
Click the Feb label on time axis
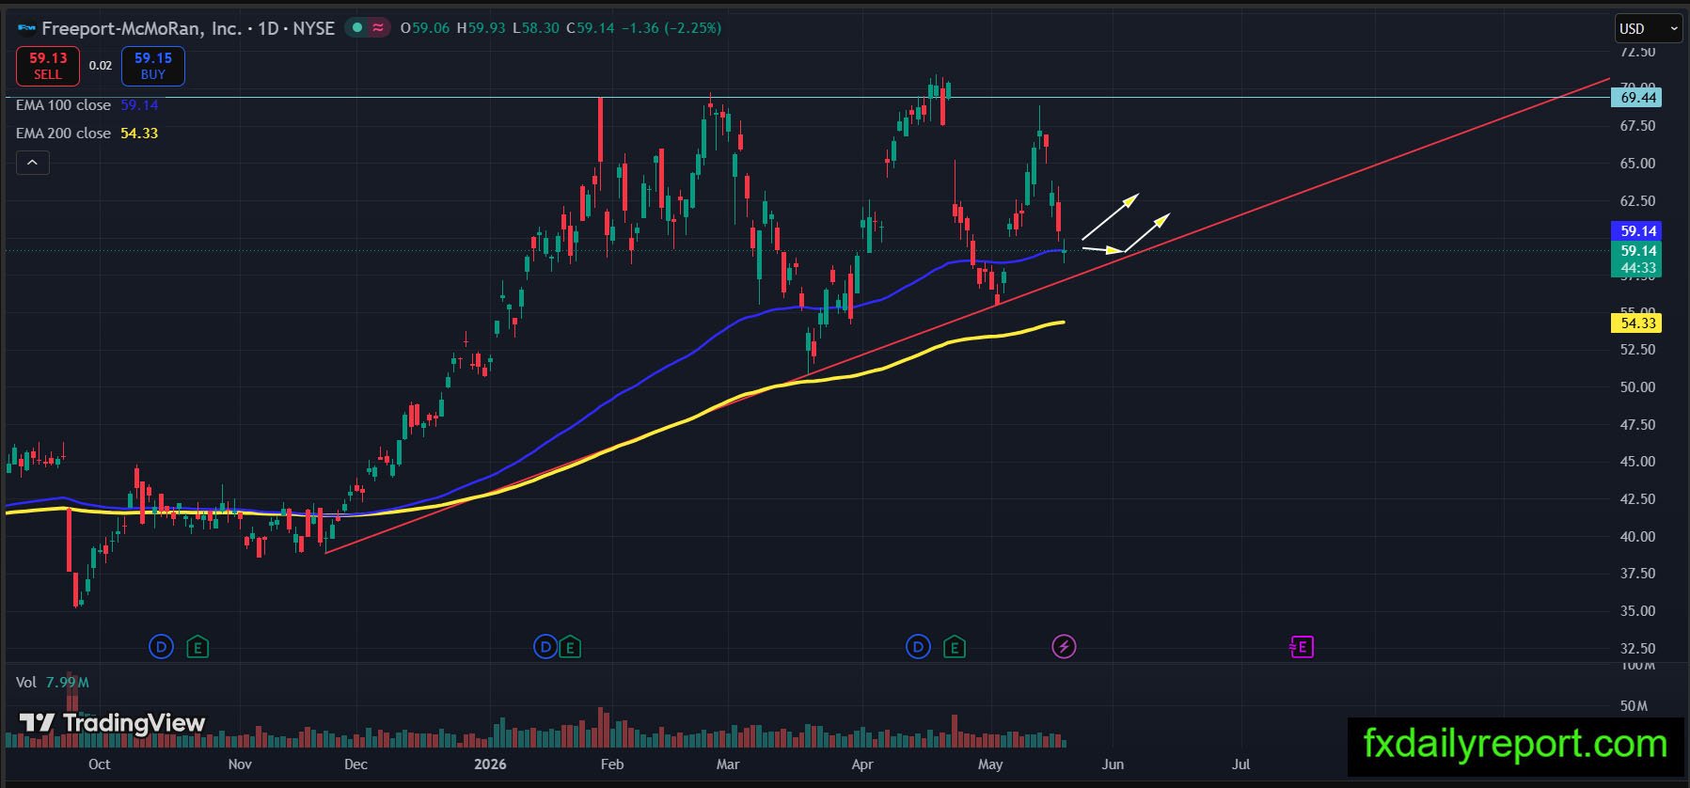(x=612, y=764)
